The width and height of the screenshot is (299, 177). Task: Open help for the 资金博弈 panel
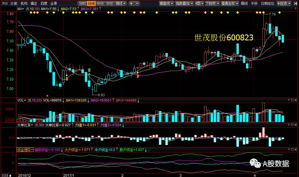[x=289, y=150]
